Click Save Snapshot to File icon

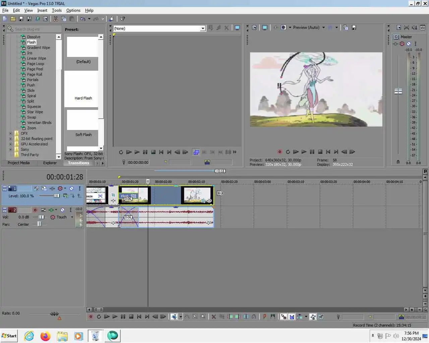click(354, 27)
